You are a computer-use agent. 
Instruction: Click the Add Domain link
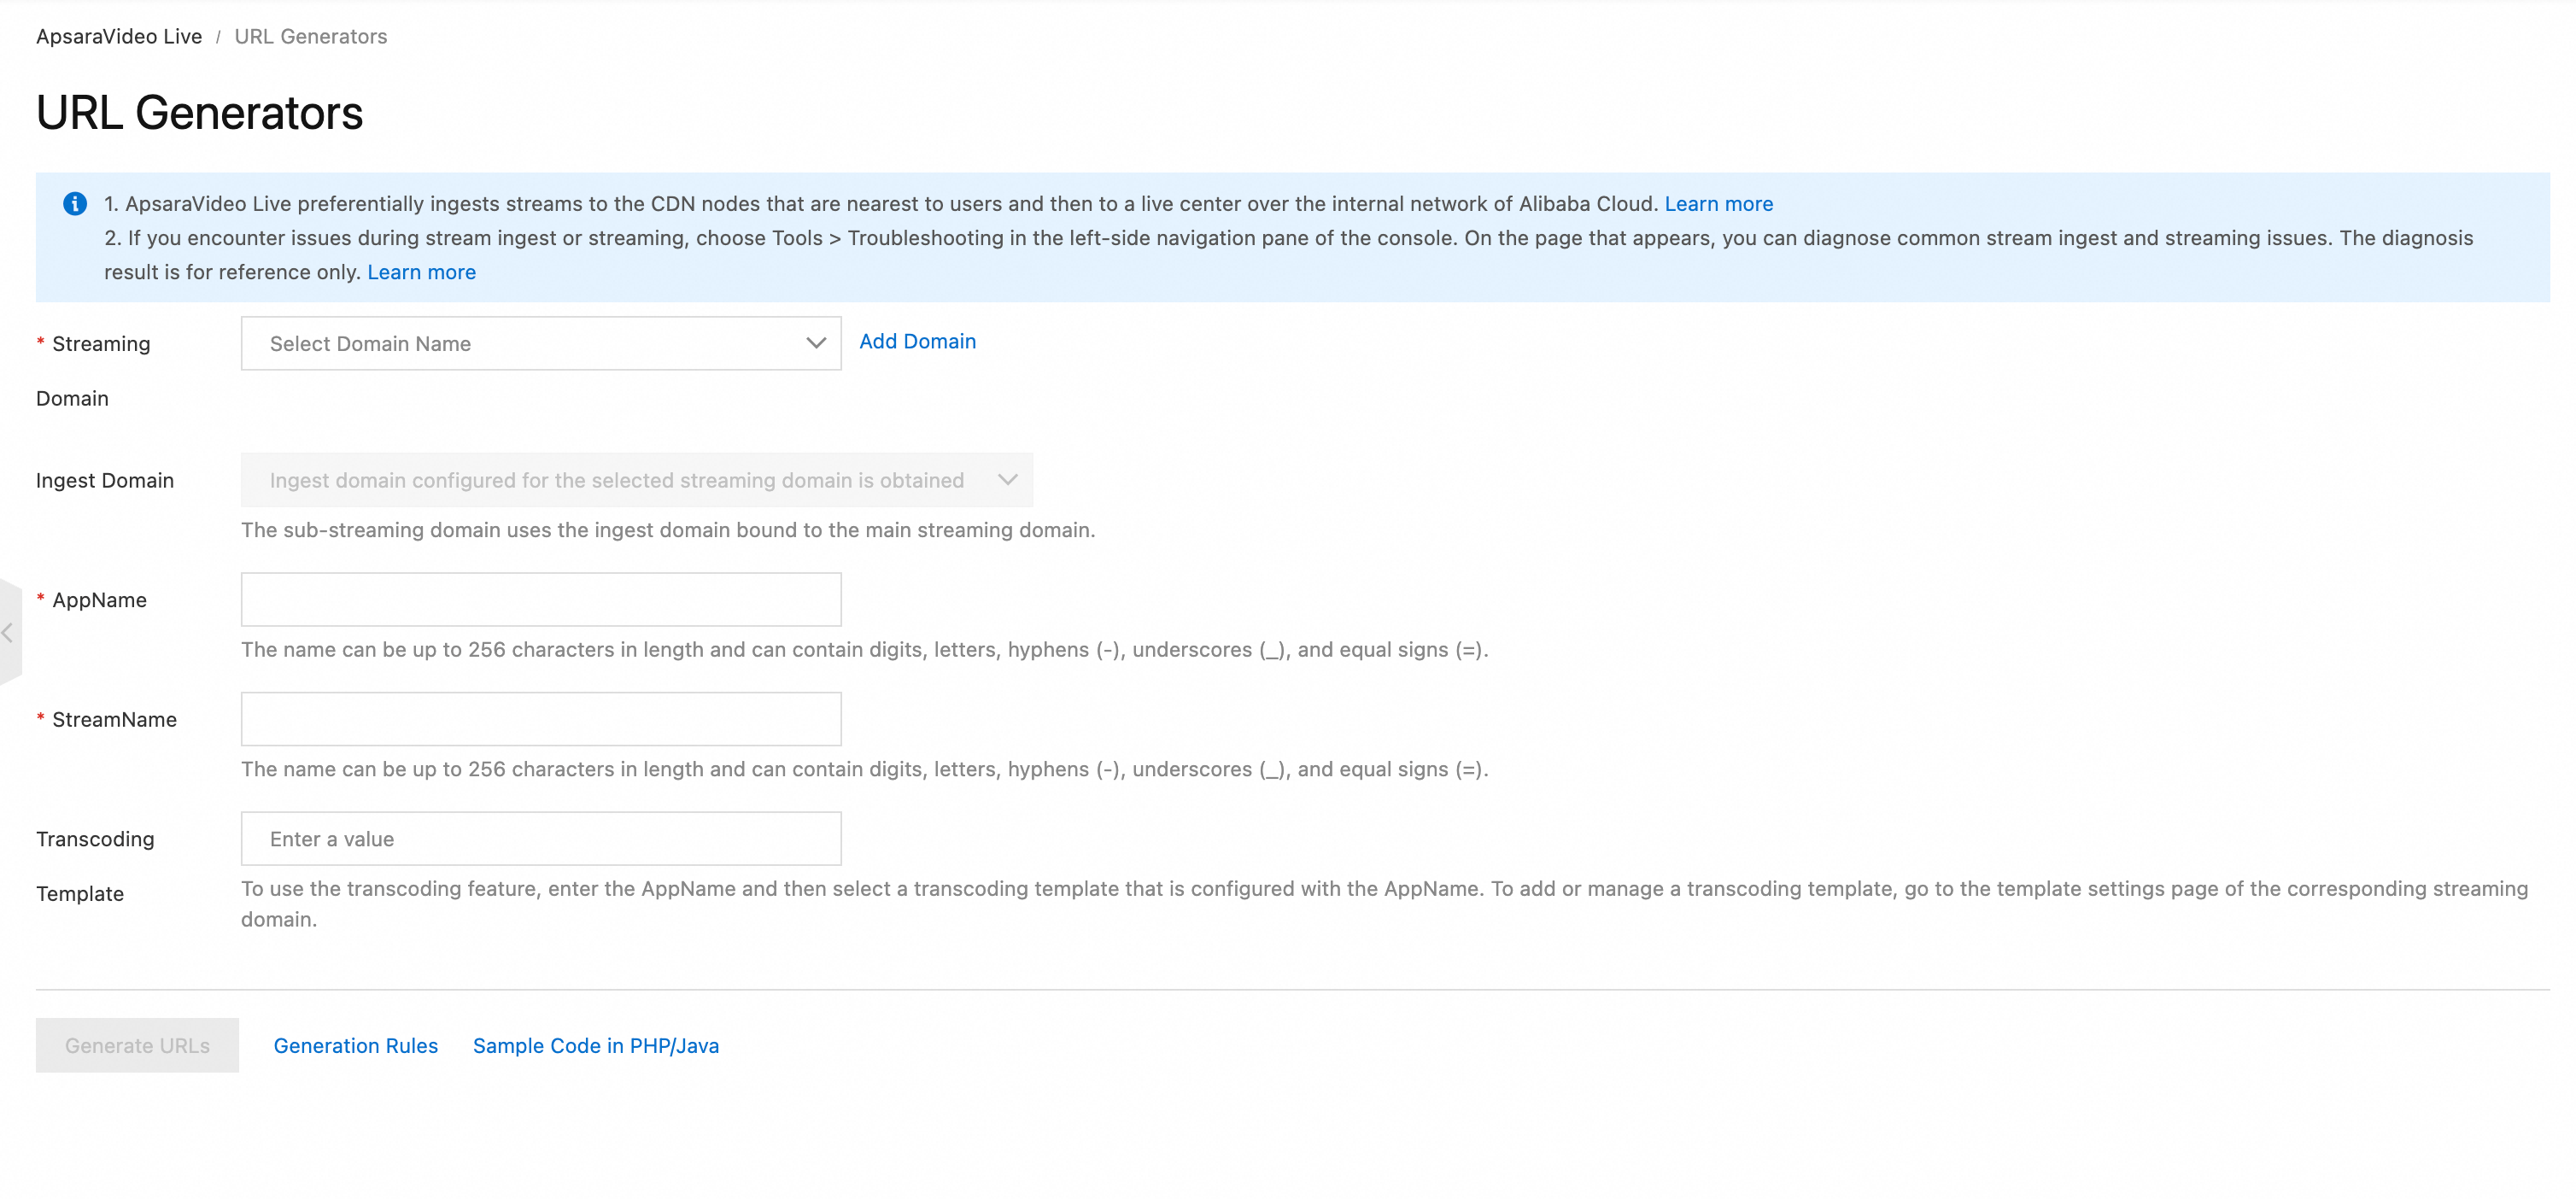[x=917, y=341]
